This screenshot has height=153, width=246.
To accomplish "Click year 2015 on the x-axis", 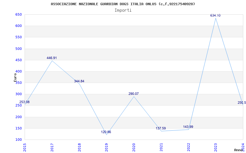I will [25, 147].
